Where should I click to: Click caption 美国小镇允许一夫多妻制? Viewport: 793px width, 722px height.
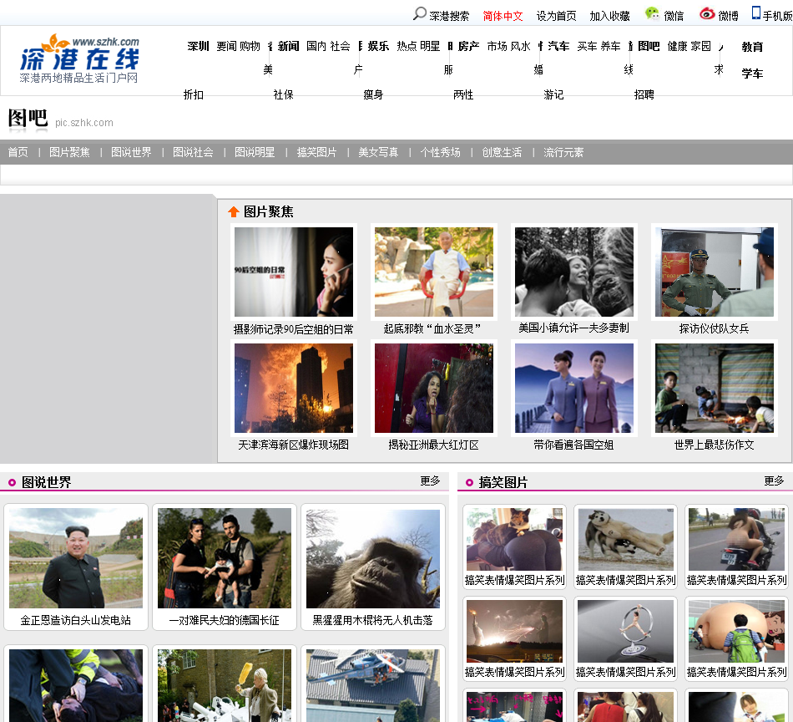(x=574, y=328)
